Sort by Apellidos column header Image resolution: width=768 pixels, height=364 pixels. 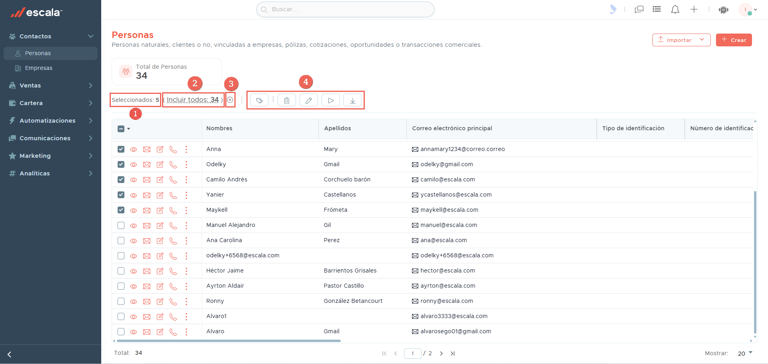338,128
